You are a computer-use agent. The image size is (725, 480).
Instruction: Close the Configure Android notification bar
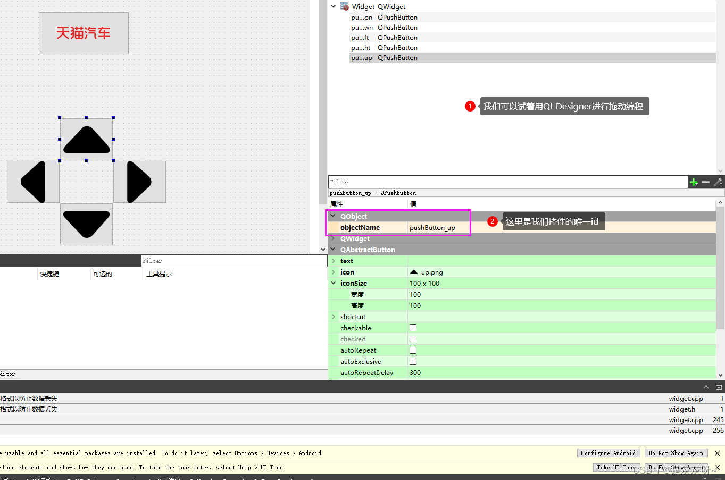tap(717, 453)
